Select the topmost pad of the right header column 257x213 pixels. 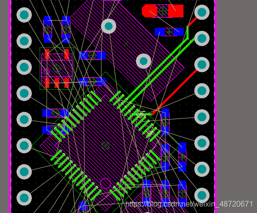(202, 12)
